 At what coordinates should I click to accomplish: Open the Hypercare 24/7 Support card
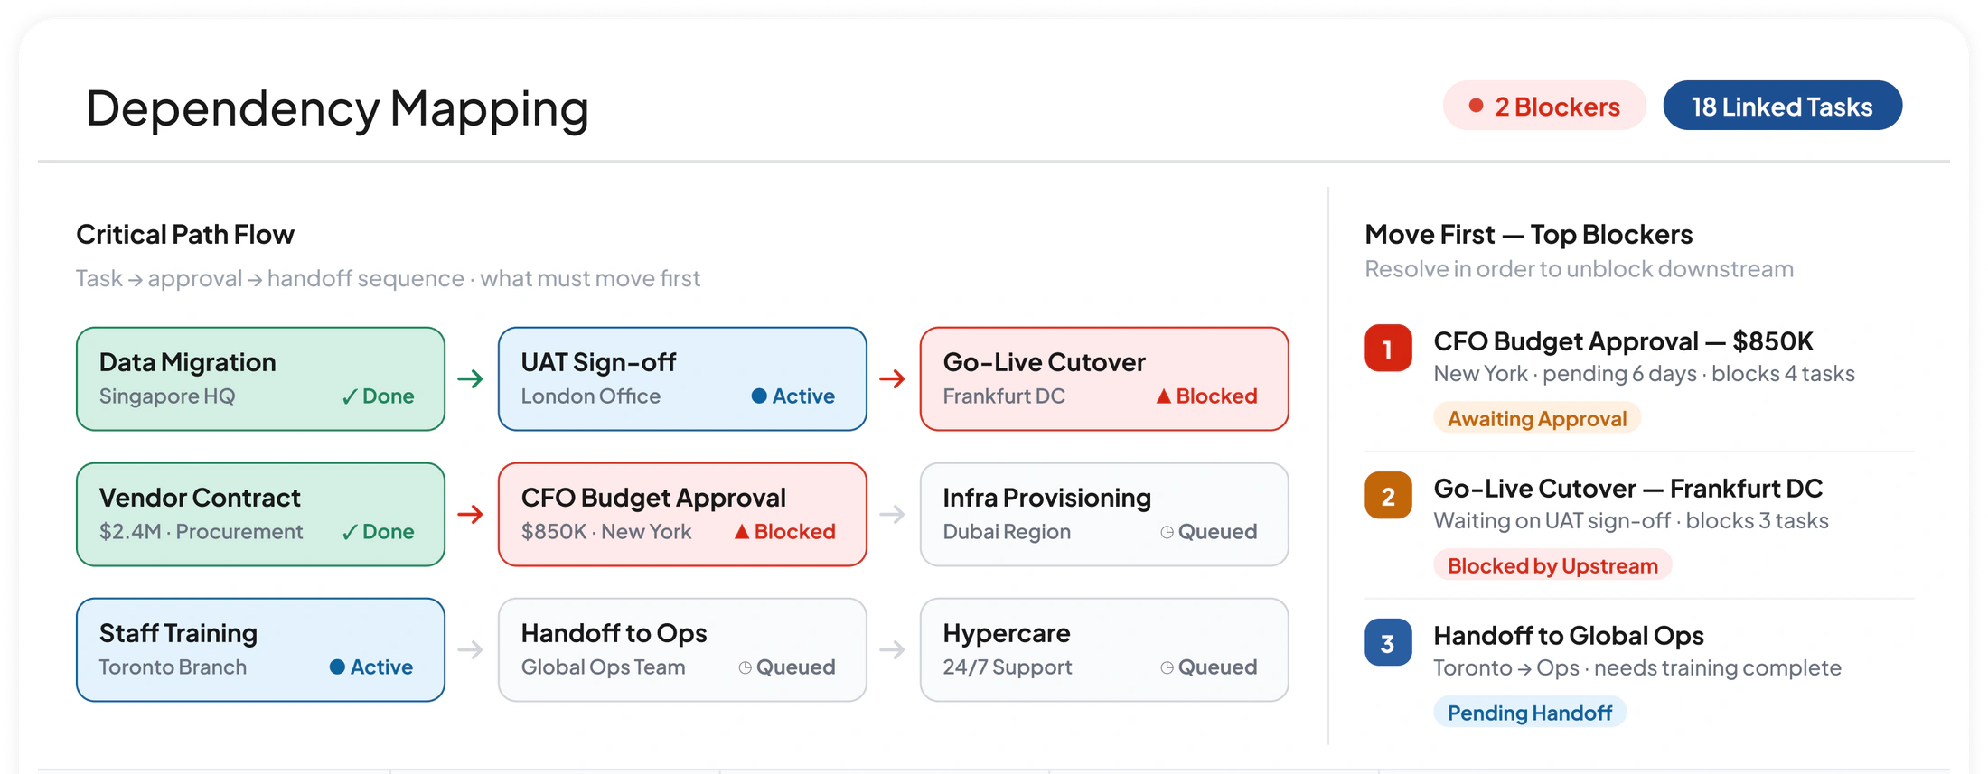1104,650
